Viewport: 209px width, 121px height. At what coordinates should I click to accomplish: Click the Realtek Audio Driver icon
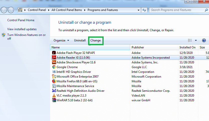[54, 91]
